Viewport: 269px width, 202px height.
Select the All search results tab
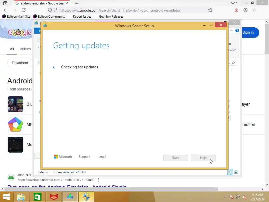click(x=12, y=49)
